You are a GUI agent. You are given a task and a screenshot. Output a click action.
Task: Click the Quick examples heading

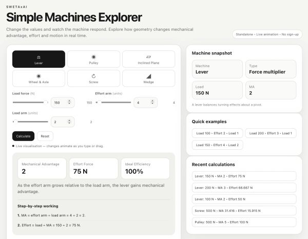click(209, 122)
